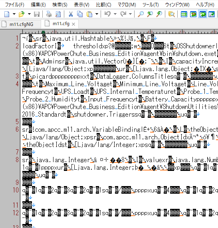218x228 pixels.
Task: Click 'DataLogger.ColumnsTitles' text on line 3
Action: (x=135, y=76)
